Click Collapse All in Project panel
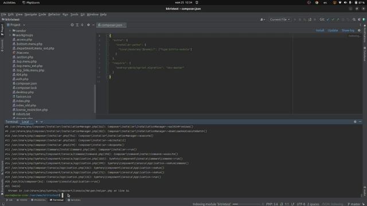The image size is (367, 206). (82, 25)
